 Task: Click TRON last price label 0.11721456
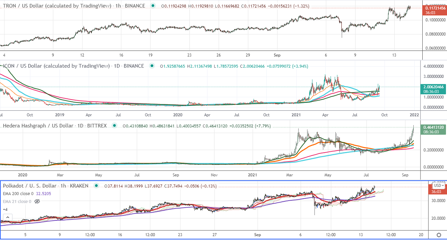pyautogui.click(x=435, y=8)
